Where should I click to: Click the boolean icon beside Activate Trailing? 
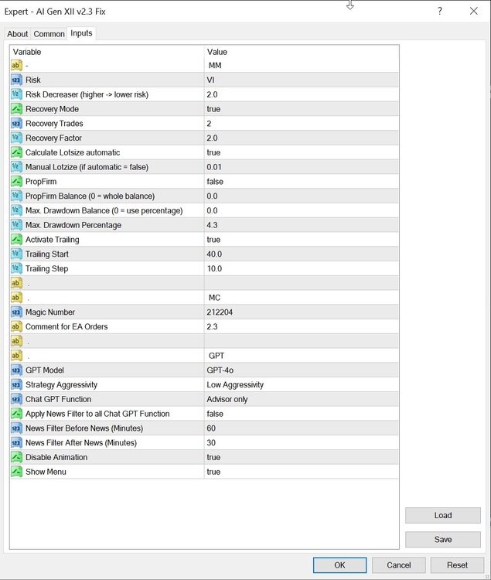[16, 239]
